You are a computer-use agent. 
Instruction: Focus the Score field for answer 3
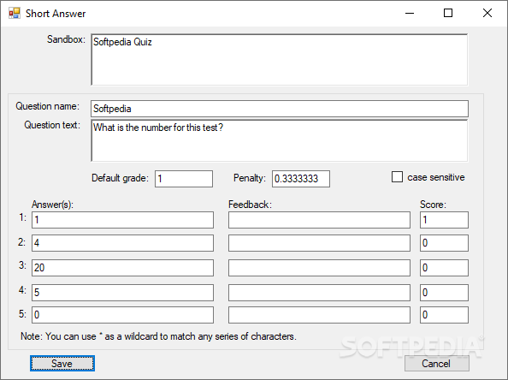click(x=444, y=268)
